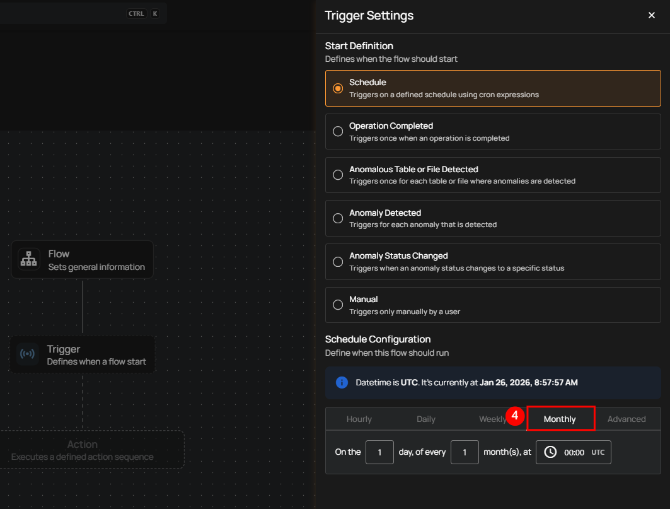Click the month interval input field
The height and width of the screenshot is (509, 670).
click(x=465, y=452)
